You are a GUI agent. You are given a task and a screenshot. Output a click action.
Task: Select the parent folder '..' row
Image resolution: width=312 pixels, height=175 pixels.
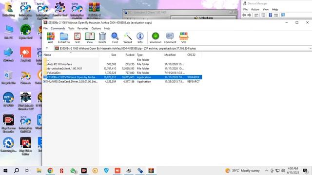click(122, 60)
